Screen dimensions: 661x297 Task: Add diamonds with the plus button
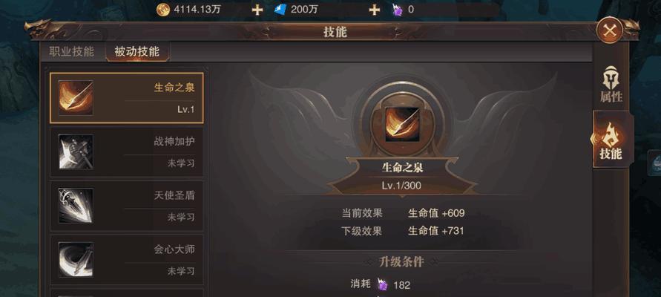tap(375, 10)
